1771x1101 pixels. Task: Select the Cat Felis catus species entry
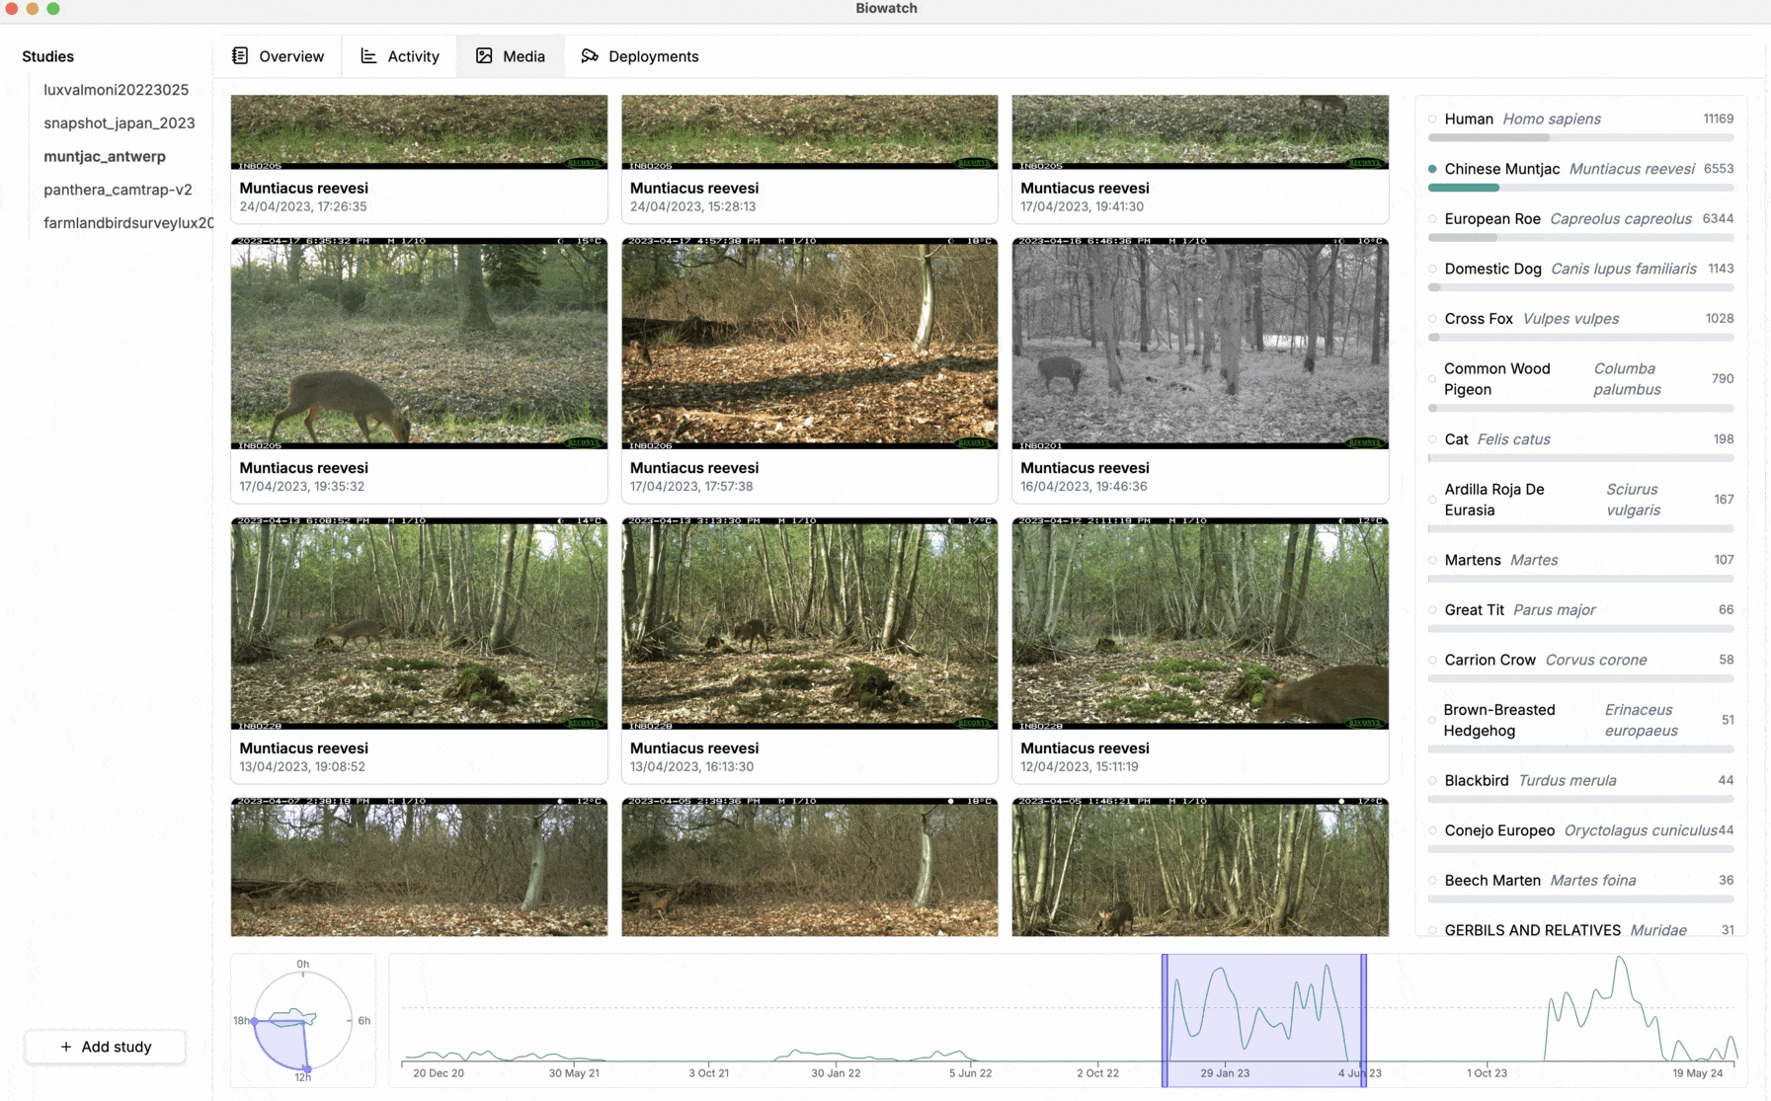(1496, 439)
